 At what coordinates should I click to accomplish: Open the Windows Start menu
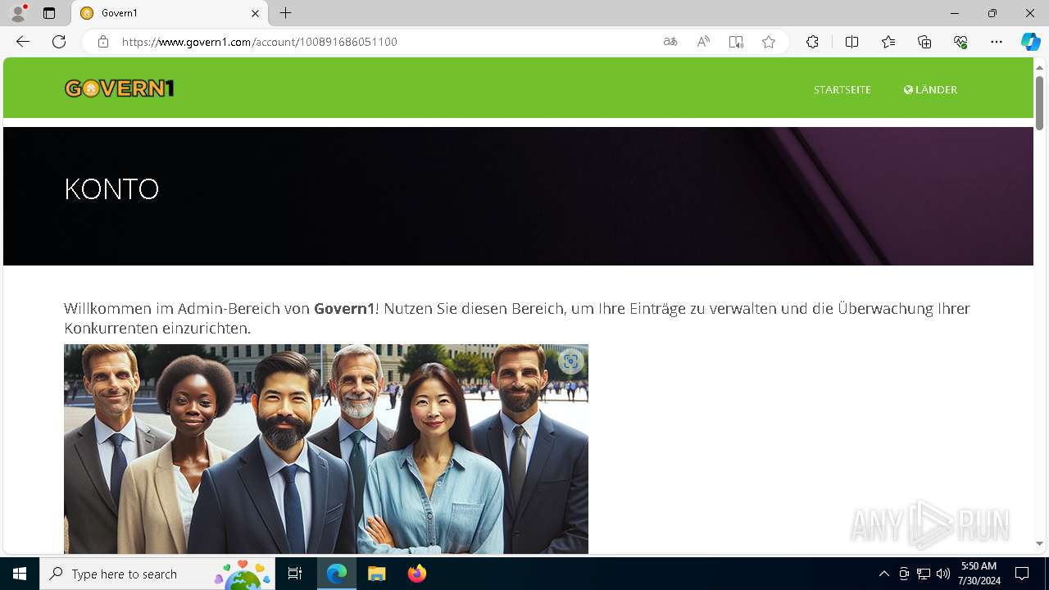click(x=20, y=574)
